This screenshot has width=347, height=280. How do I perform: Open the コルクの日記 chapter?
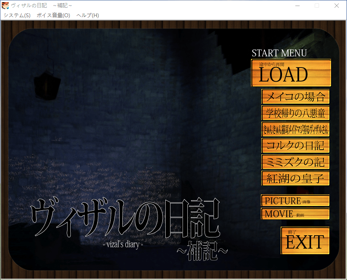tap(295, 146)
